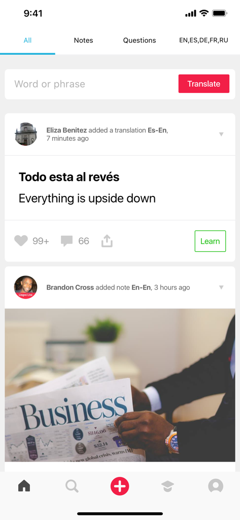The height and width of the screenshot is (520, 240).
Task: Go to Home in bottom bar
Action: (24, 486)
